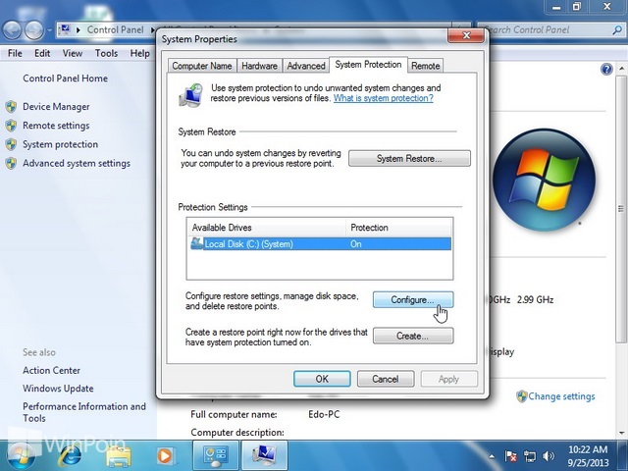Click the system protection computer icon
Screen dimensions: 628x471
coord(190,95)
